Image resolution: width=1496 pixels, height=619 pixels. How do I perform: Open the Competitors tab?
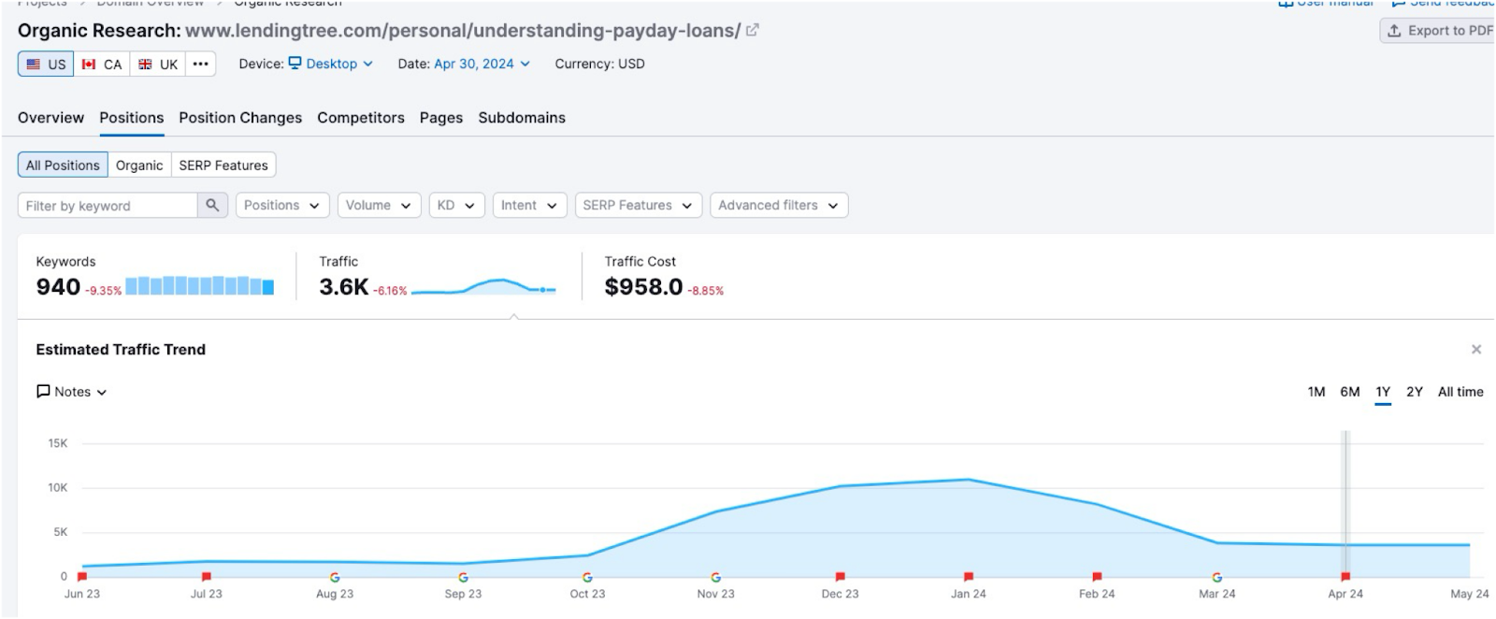pyautogui.click(x=361, y=118)
